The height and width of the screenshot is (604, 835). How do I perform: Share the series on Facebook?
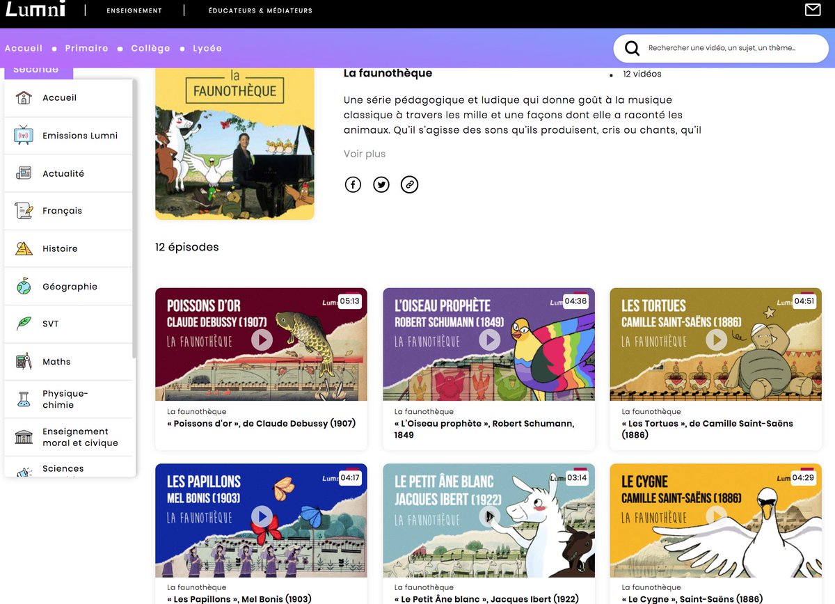353,184
